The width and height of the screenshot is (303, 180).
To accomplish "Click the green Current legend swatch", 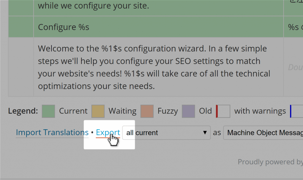I will tap(48, 111).
